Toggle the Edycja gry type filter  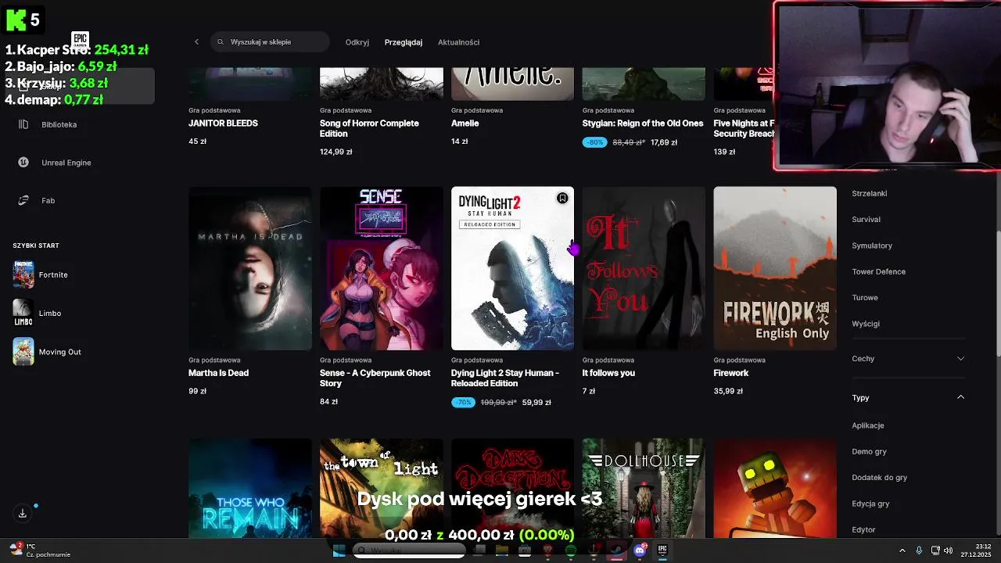pos(870,504)
